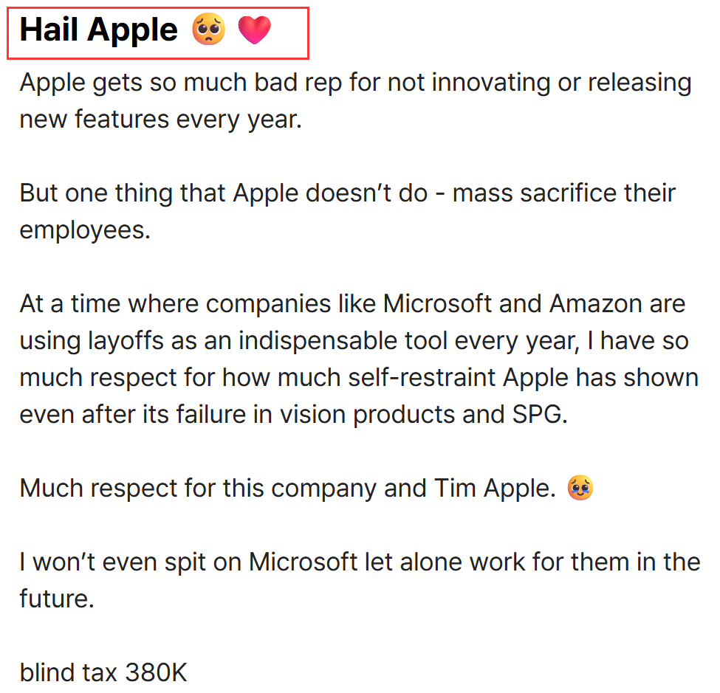Click the word 'employees.'
The width and height of the screenshot is (720, 693).
[x=85, y=230]
